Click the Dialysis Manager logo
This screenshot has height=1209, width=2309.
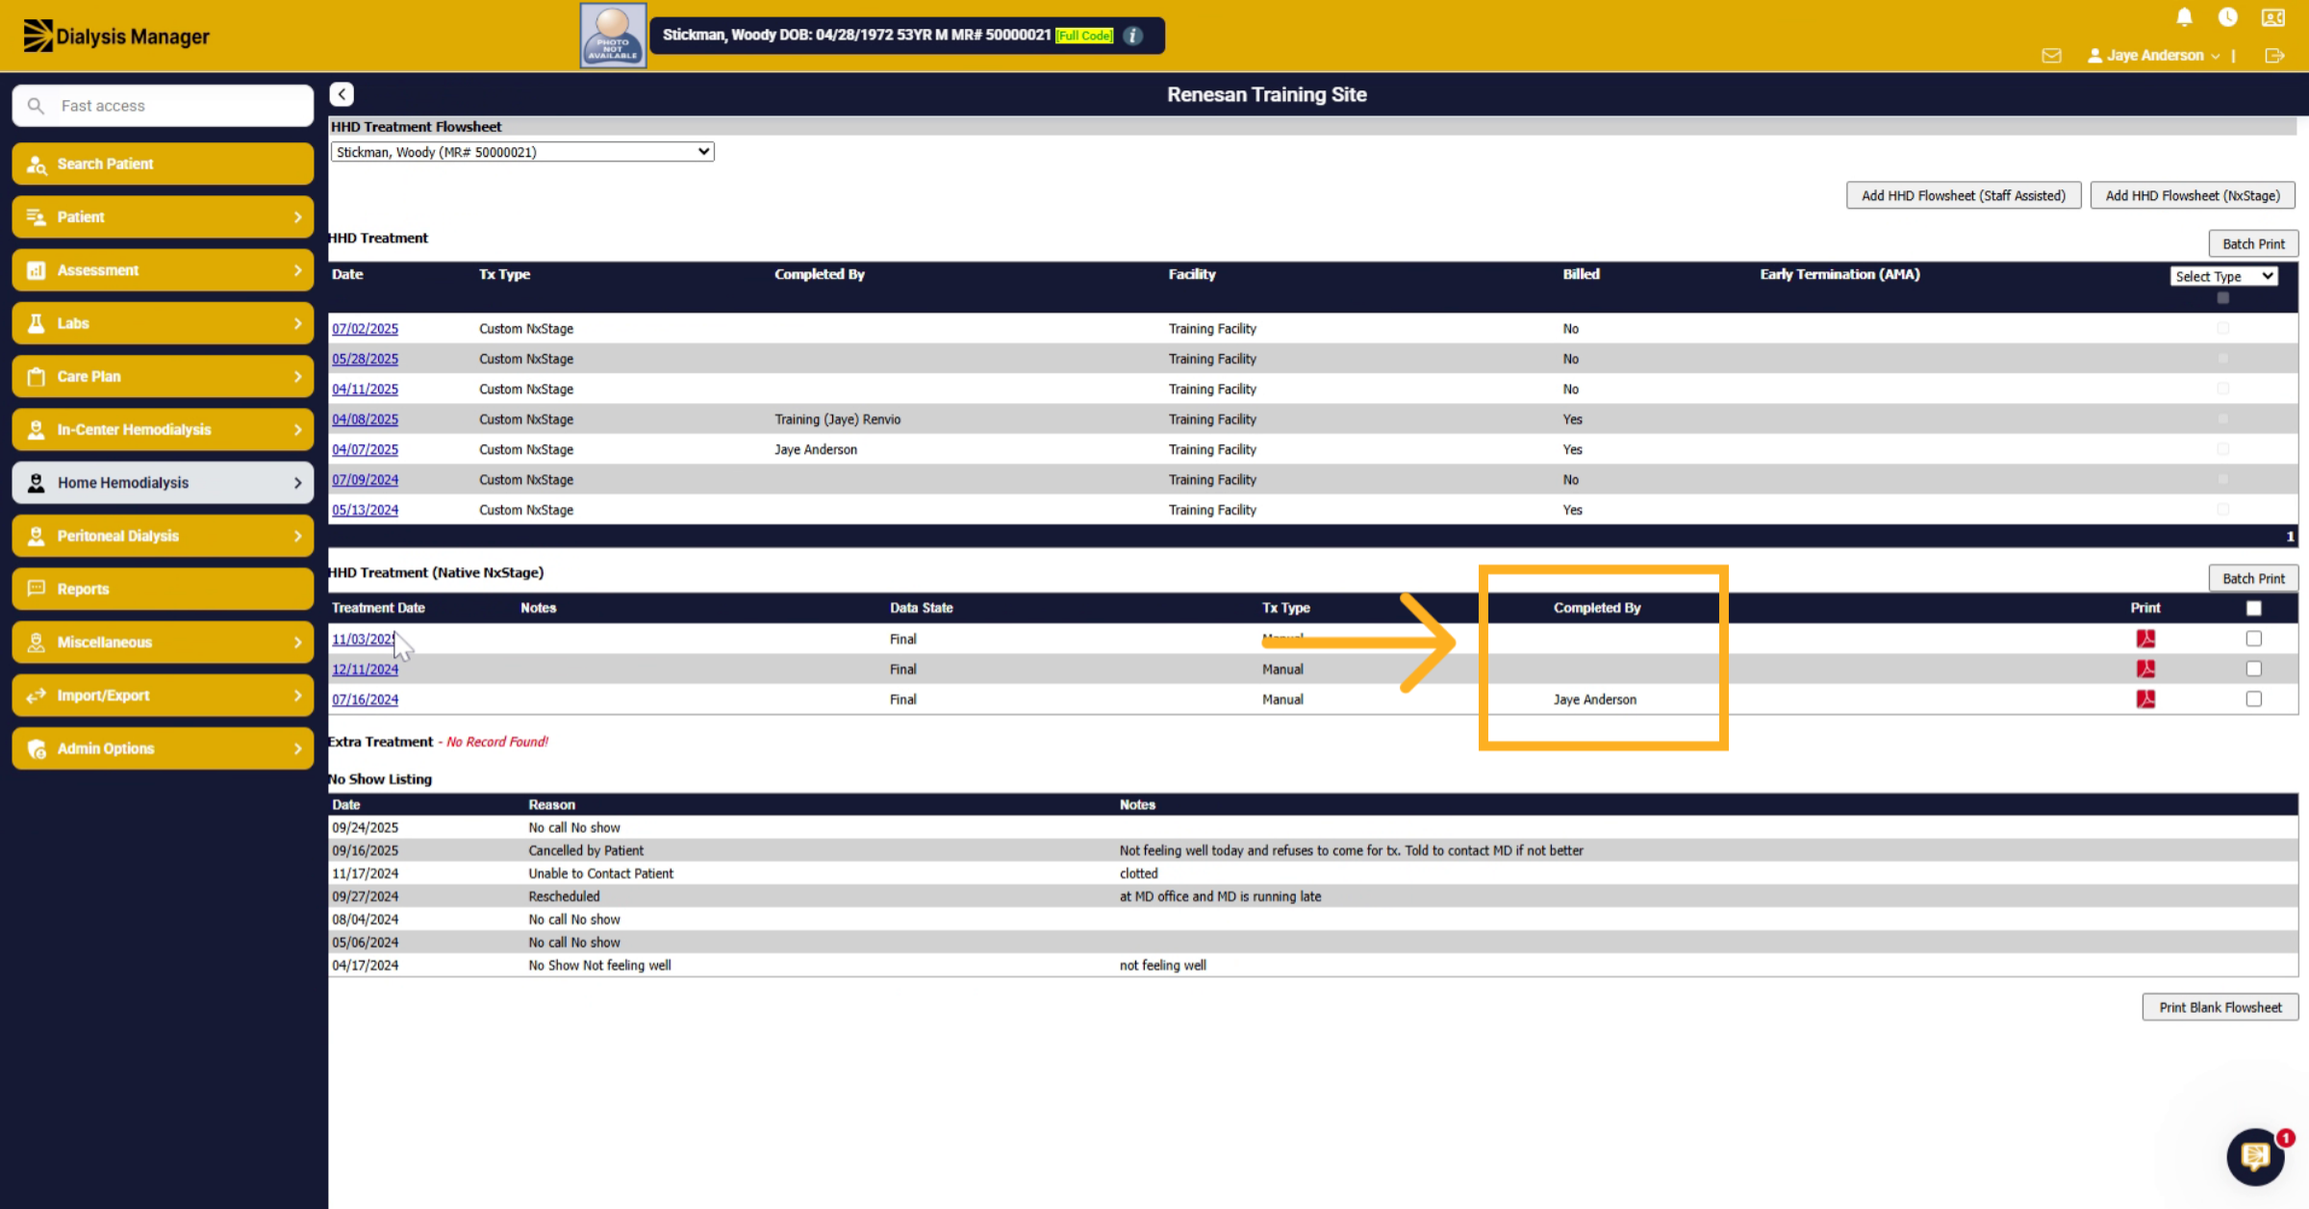tap(116, 36)
